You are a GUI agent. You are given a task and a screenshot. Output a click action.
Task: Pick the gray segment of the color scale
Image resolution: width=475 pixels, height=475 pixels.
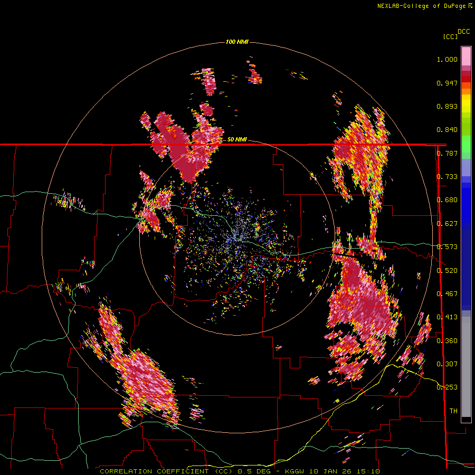tap(466, 367)
